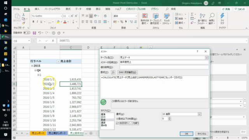Click the Undo arrow icon

[40, 33]
